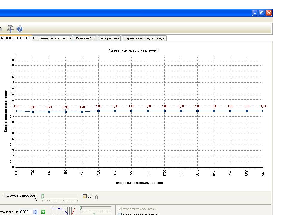This screenshot has width=287, height=215.
Task: Select the graph point at 720 rpm
Action: (x=33, y=112)
